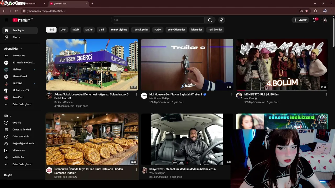335x188 pixels.
Task: Click Yasemin Uğuz channel avatar
Action: (144, 171)
